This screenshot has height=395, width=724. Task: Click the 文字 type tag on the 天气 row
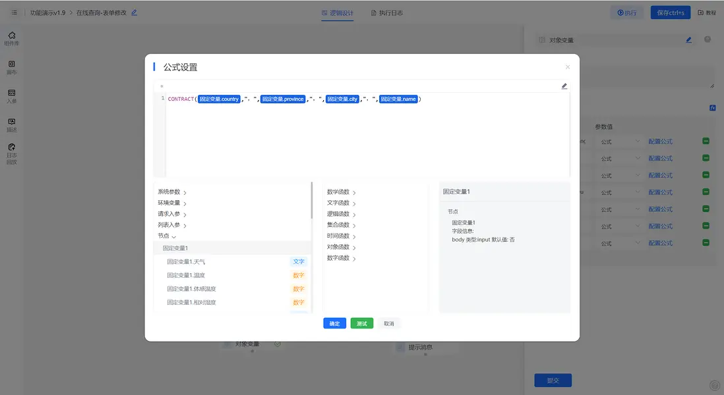(299, 261)
